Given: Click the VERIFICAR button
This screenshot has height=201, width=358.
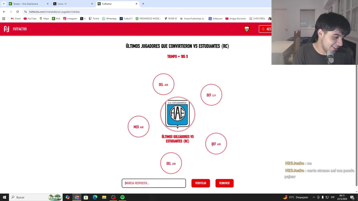Looking at the screenshot, I should [201, 183].
